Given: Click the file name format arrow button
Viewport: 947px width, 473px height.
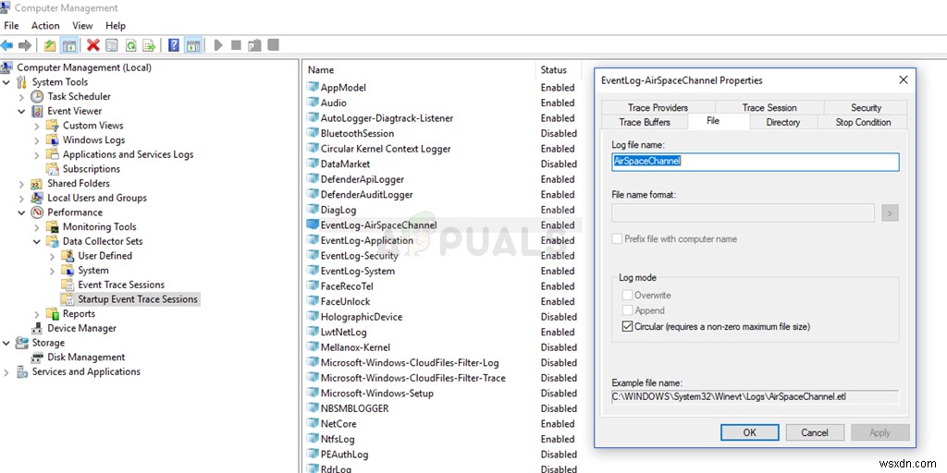Looking at the screenshot, I should pyautogui.click(x=891, y=212).
